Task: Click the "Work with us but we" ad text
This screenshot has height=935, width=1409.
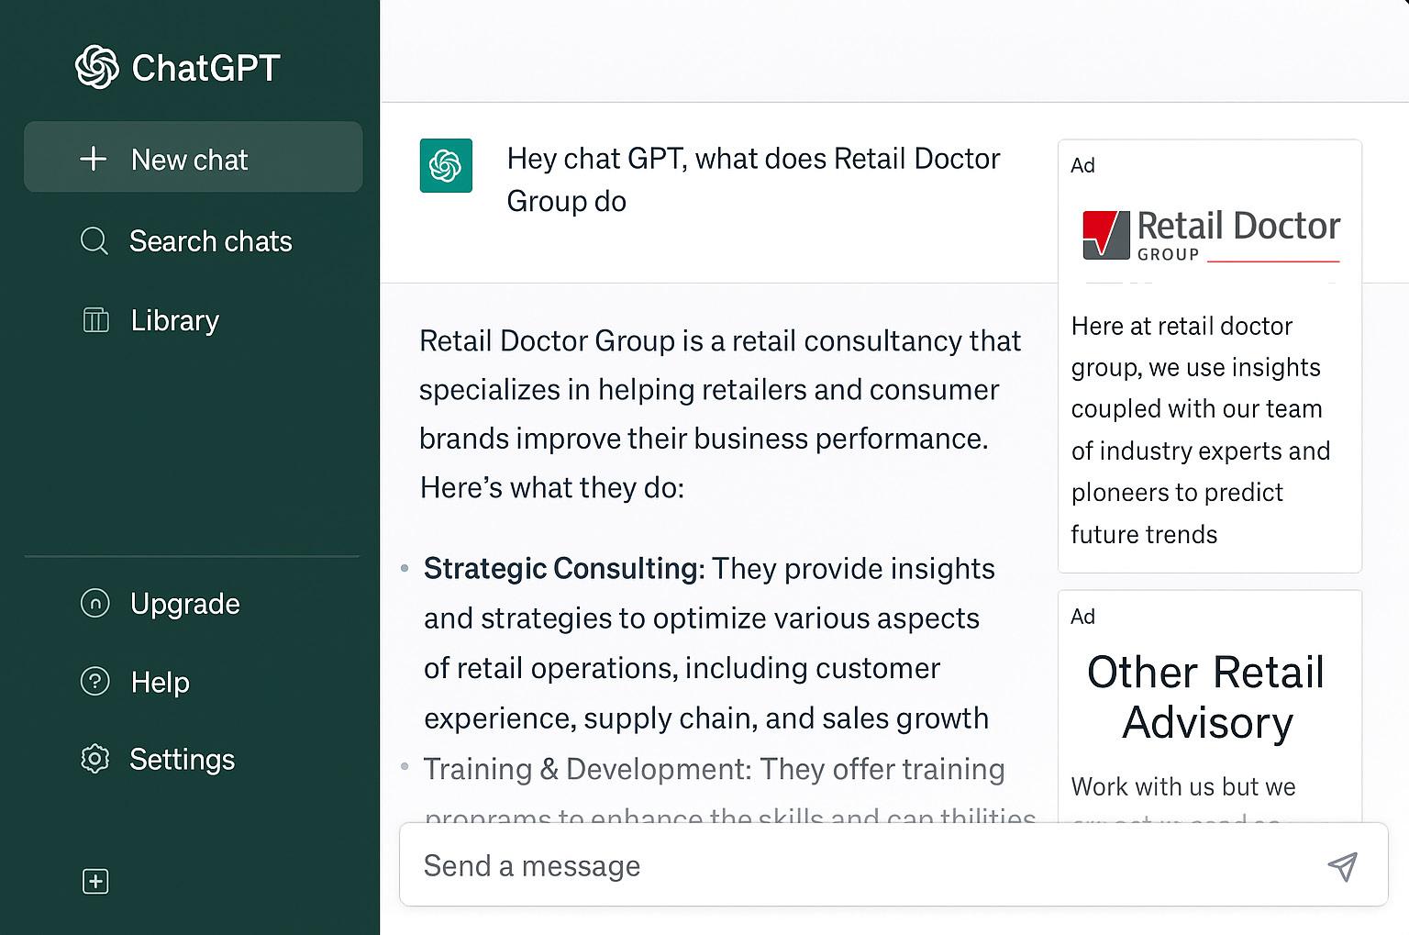Action: click(x=1183, y=787)
